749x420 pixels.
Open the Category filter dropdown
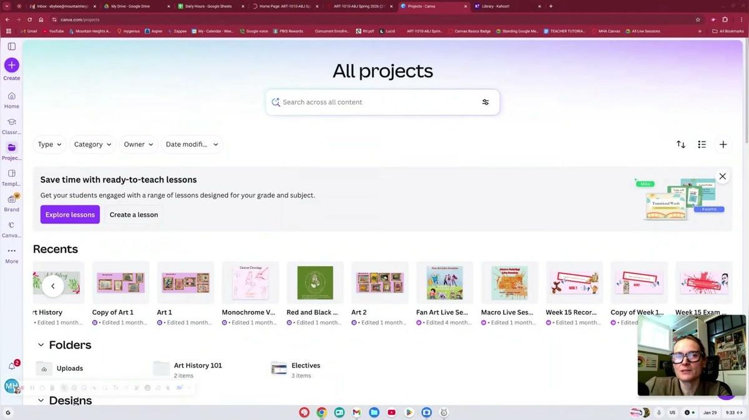click(92, 145)
